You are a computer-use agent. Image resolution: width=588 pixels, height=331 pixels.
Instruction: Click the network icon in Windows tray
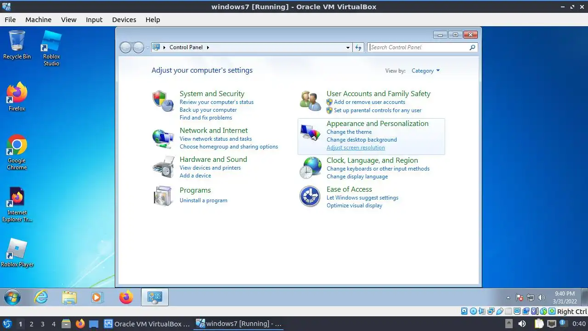point(531,297)
